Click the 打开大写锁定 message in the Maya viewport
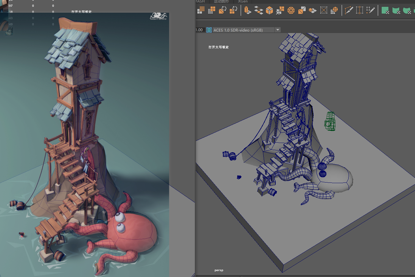Viewport: 415px width, 277px height. pyautogui.click(x=219, y=47)
